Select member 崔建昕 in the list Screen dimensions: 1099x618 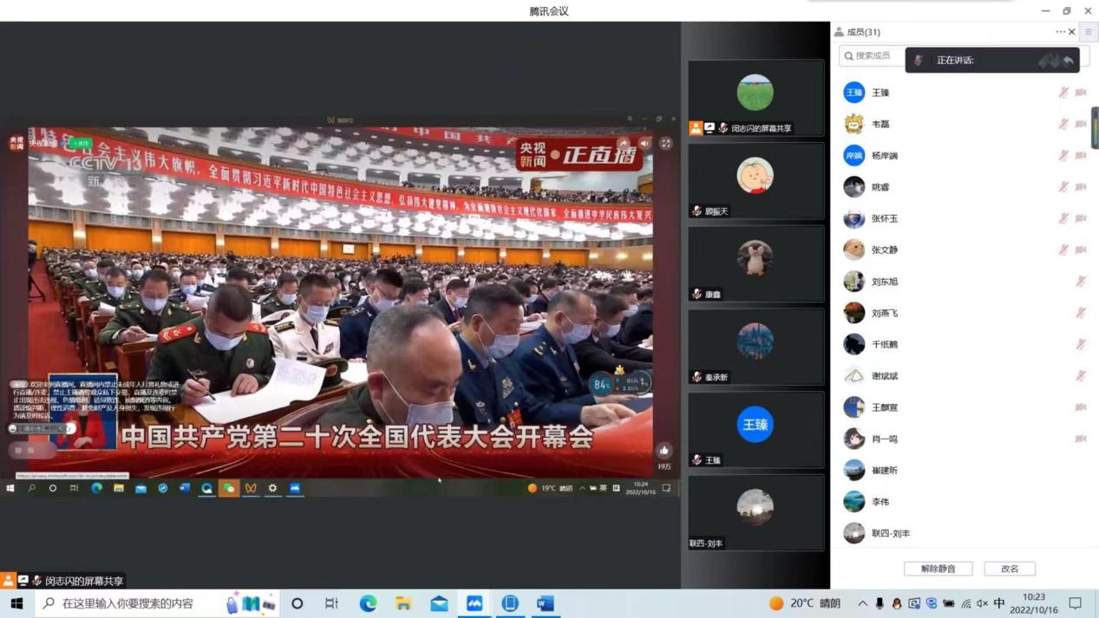(884, 471)
